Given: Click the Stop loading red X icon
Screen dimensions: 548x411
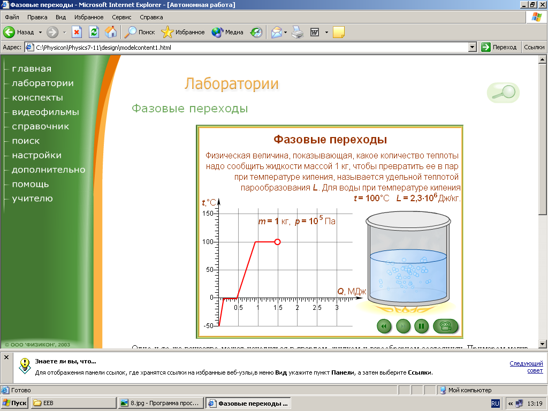Looking at the screenshot, I should coord(77,32).
